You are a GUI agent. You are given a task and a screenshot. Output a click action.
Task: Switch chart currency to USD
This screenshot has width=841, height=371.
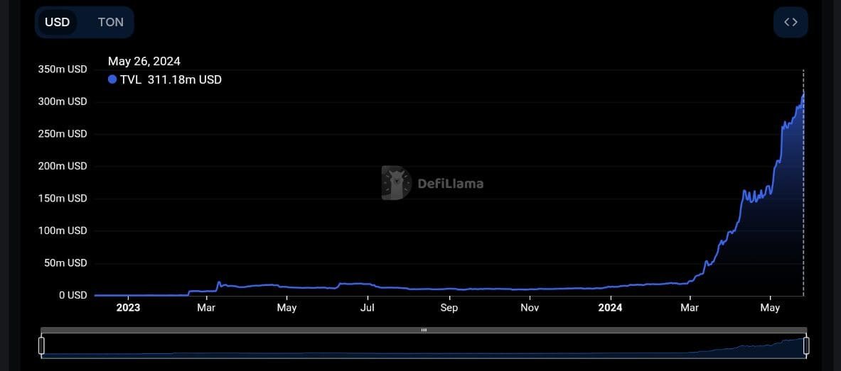click(58, 23)
